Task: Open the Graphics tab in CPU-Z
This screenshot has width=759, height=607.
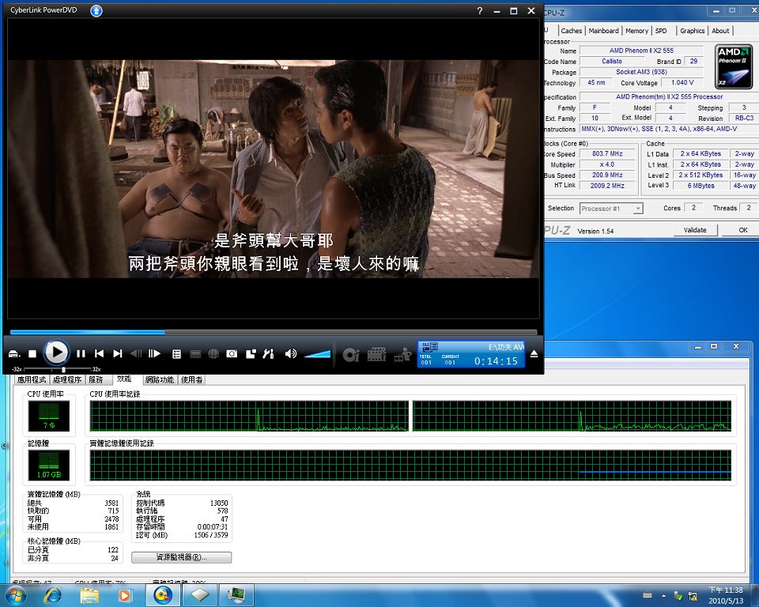Action: tap(693, 31)
